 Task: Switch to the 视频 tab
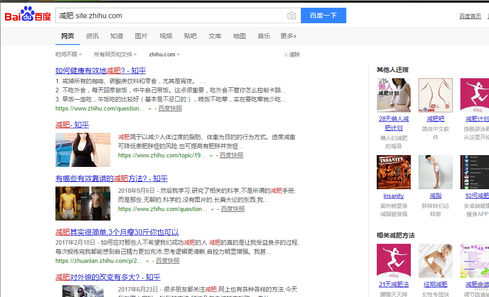coord(165,36)
